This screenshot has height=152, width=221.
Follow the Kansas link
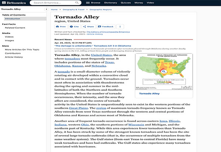[77, 66]
